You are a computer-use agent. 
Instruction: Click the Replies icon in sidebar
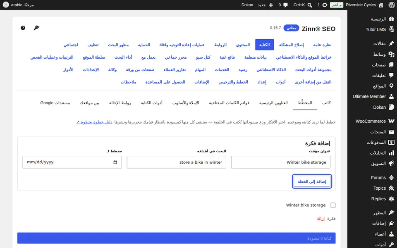[x=392, y=199]
